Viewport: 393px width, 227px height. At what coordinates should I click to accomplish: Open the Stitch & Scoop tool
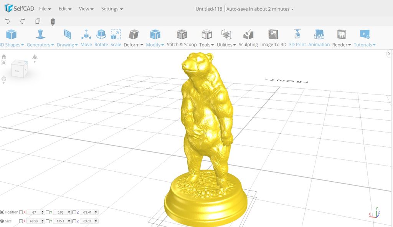182,38
